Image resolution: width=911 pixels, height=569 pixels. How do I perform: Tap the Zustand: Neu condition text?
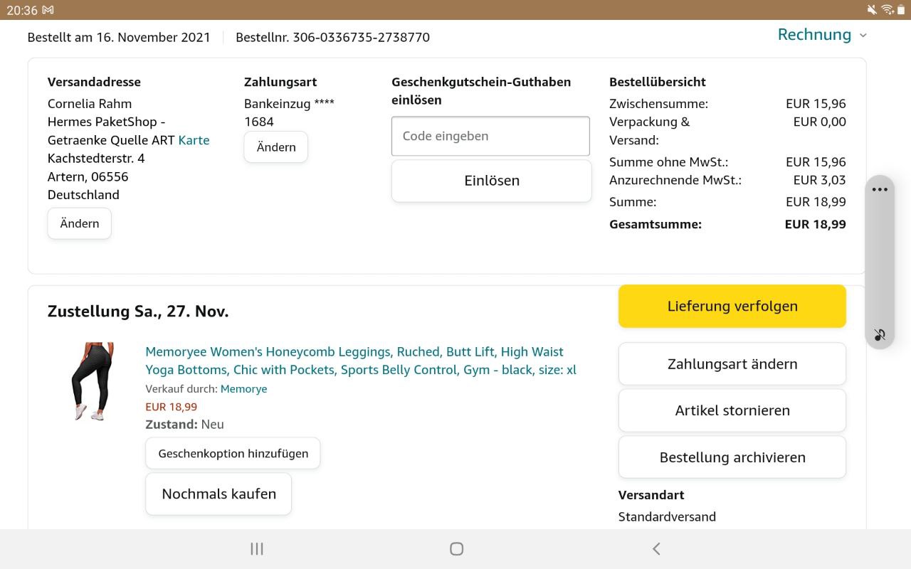click(x=185, y=425)
